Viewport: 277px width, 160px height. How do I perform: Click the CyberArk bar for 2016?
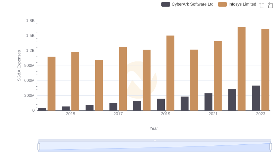[90, 108]
